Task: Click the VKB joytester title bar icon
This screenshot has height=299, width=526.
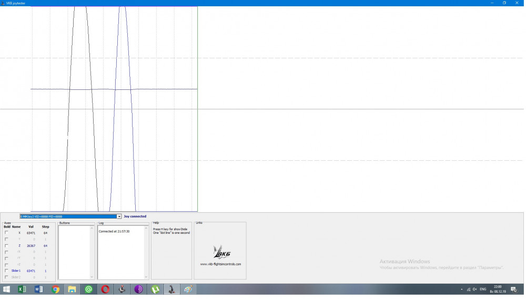Action: pos(3,3)
